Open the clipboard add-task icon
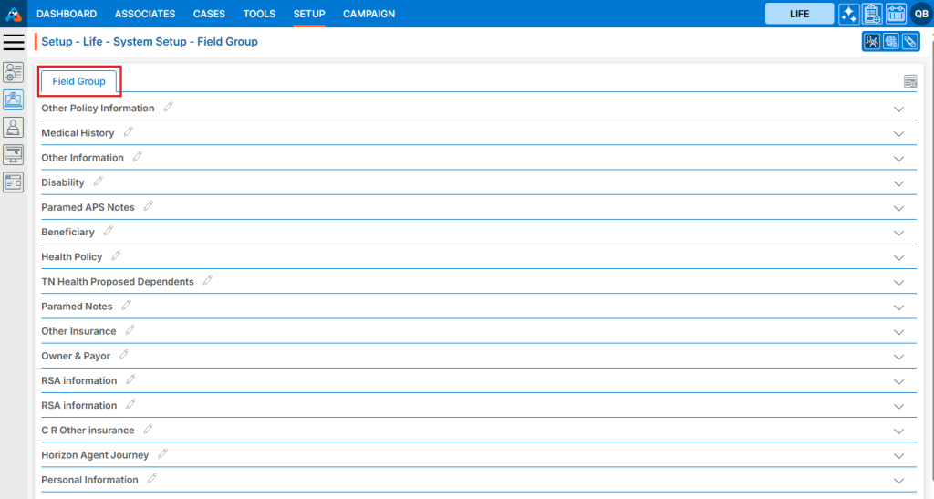934x499 pixels. pyautogui.click(x=872, y=14)
